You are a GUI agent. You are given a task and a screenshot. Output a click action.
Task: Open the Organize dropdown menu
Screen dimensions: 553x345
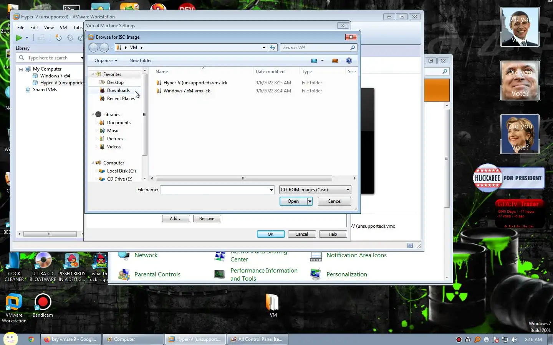[106, 61]
